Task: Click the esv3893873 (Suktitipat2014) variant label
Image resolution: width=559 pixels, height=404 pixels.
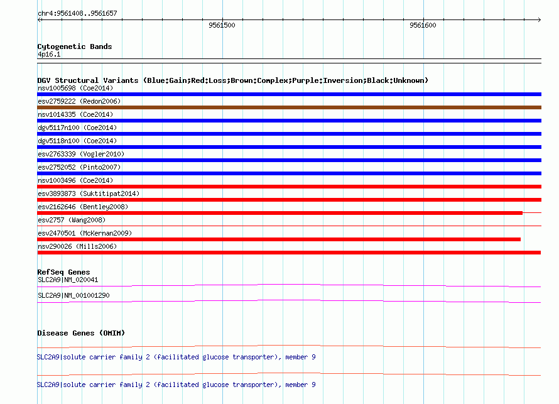Action: point(89,194)
